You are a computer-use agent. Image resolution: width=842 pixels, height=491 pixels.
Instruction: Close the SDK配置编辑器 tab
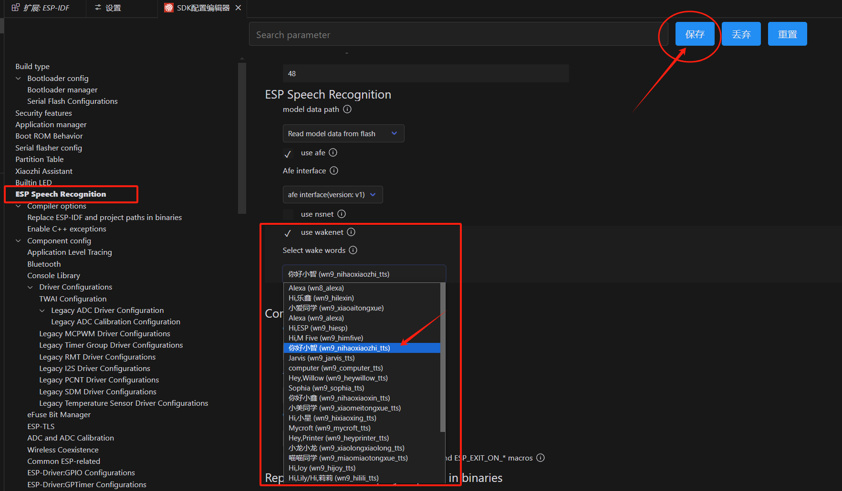(x=239, y=8)
